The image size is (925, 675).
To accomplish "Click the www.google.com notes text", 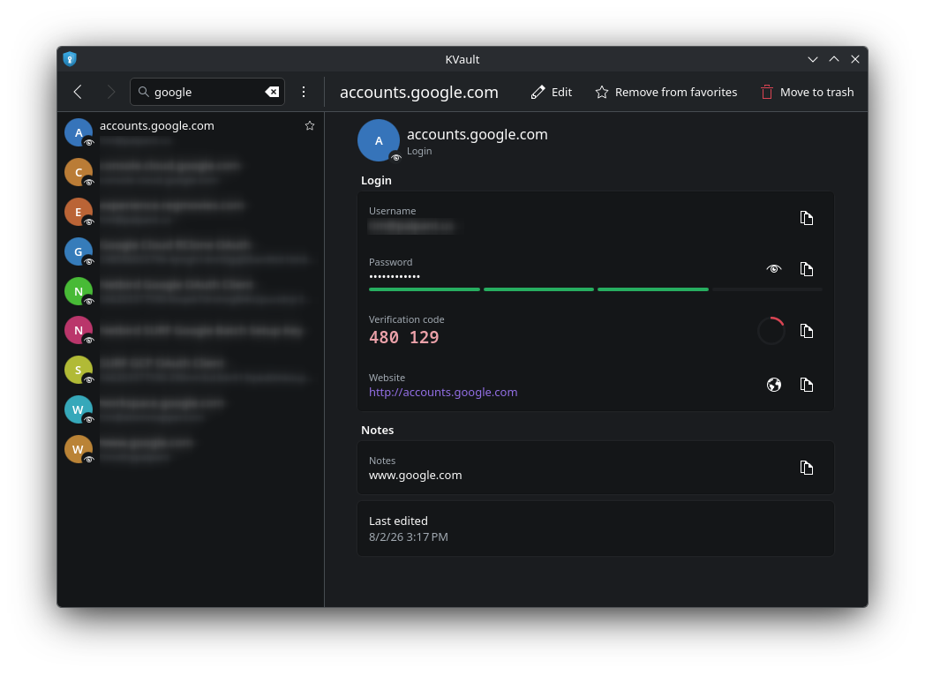I will coord(416,476).
